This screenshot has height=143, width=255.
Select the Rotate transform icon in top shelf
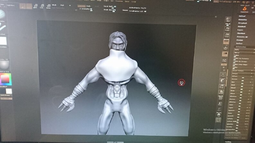48,6
